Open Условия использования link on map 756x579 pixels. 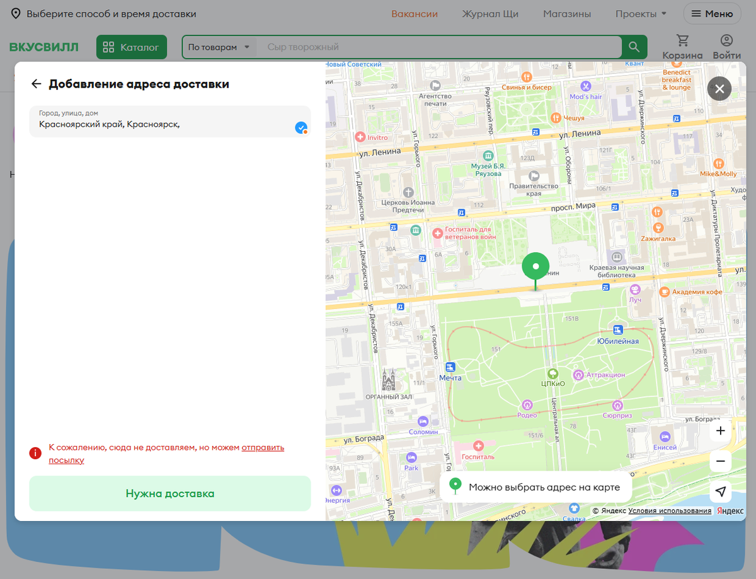670,511
